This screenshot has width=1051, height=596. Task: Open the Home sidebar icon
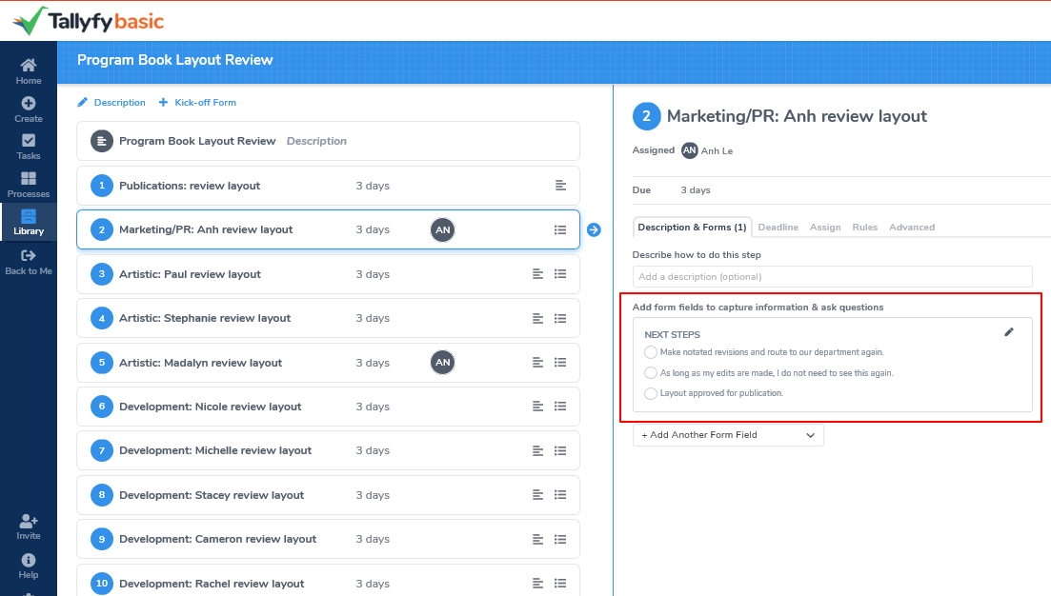(x=28, y=67)
